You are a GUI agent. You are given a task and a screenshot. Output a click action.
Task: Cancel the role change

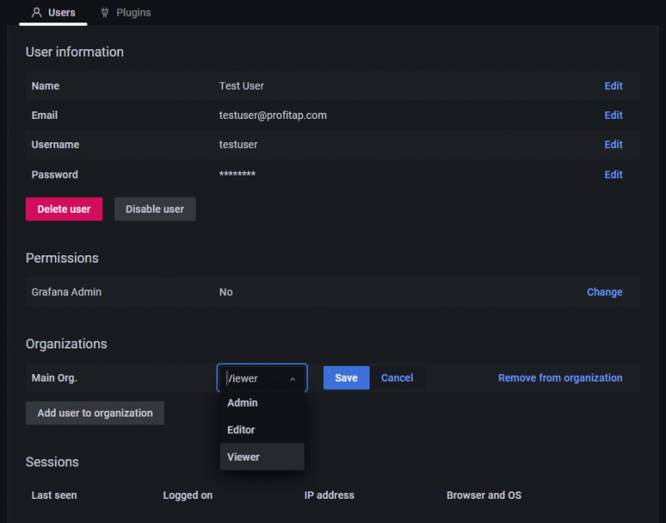[397, 377]
